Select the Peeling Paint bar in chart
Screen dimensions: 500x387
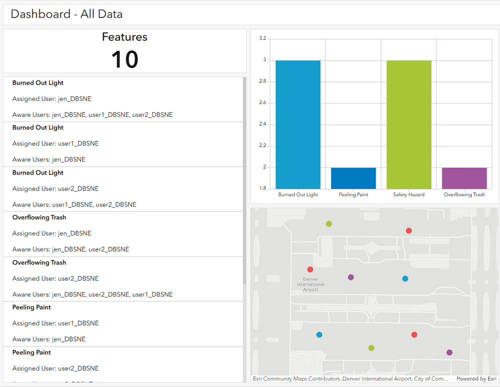tap(353, 178)
